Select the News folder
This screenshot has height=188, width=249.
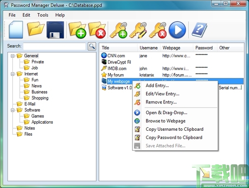[37, 86]
